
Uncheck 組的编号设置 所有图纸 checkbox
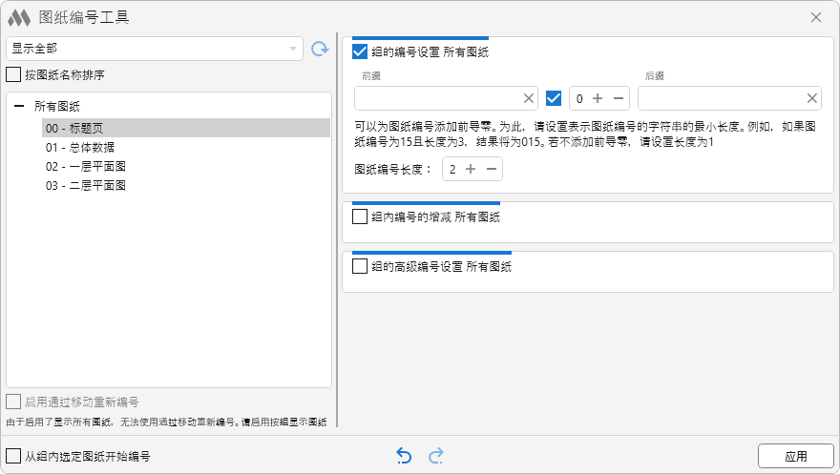(x=360, y=52)
